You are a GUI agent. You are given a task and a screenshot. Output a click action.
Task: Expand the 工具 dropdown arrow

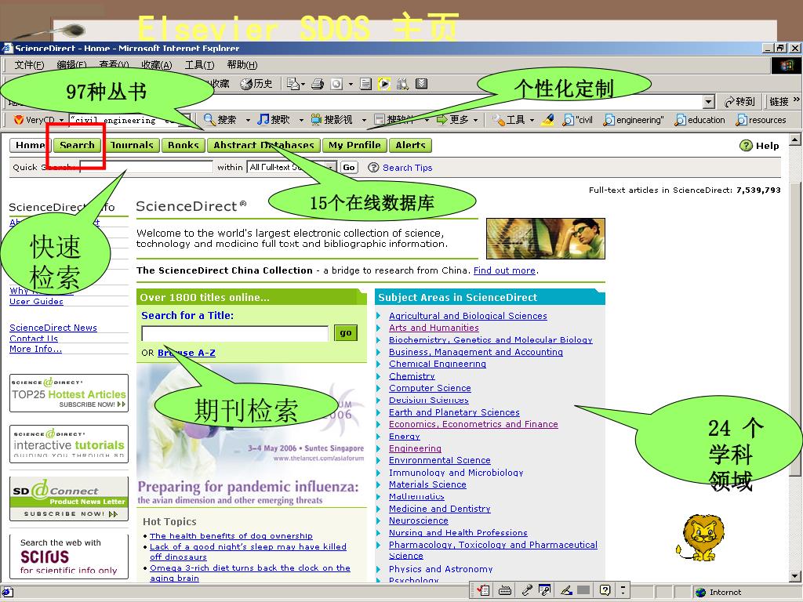pos(532,120)
